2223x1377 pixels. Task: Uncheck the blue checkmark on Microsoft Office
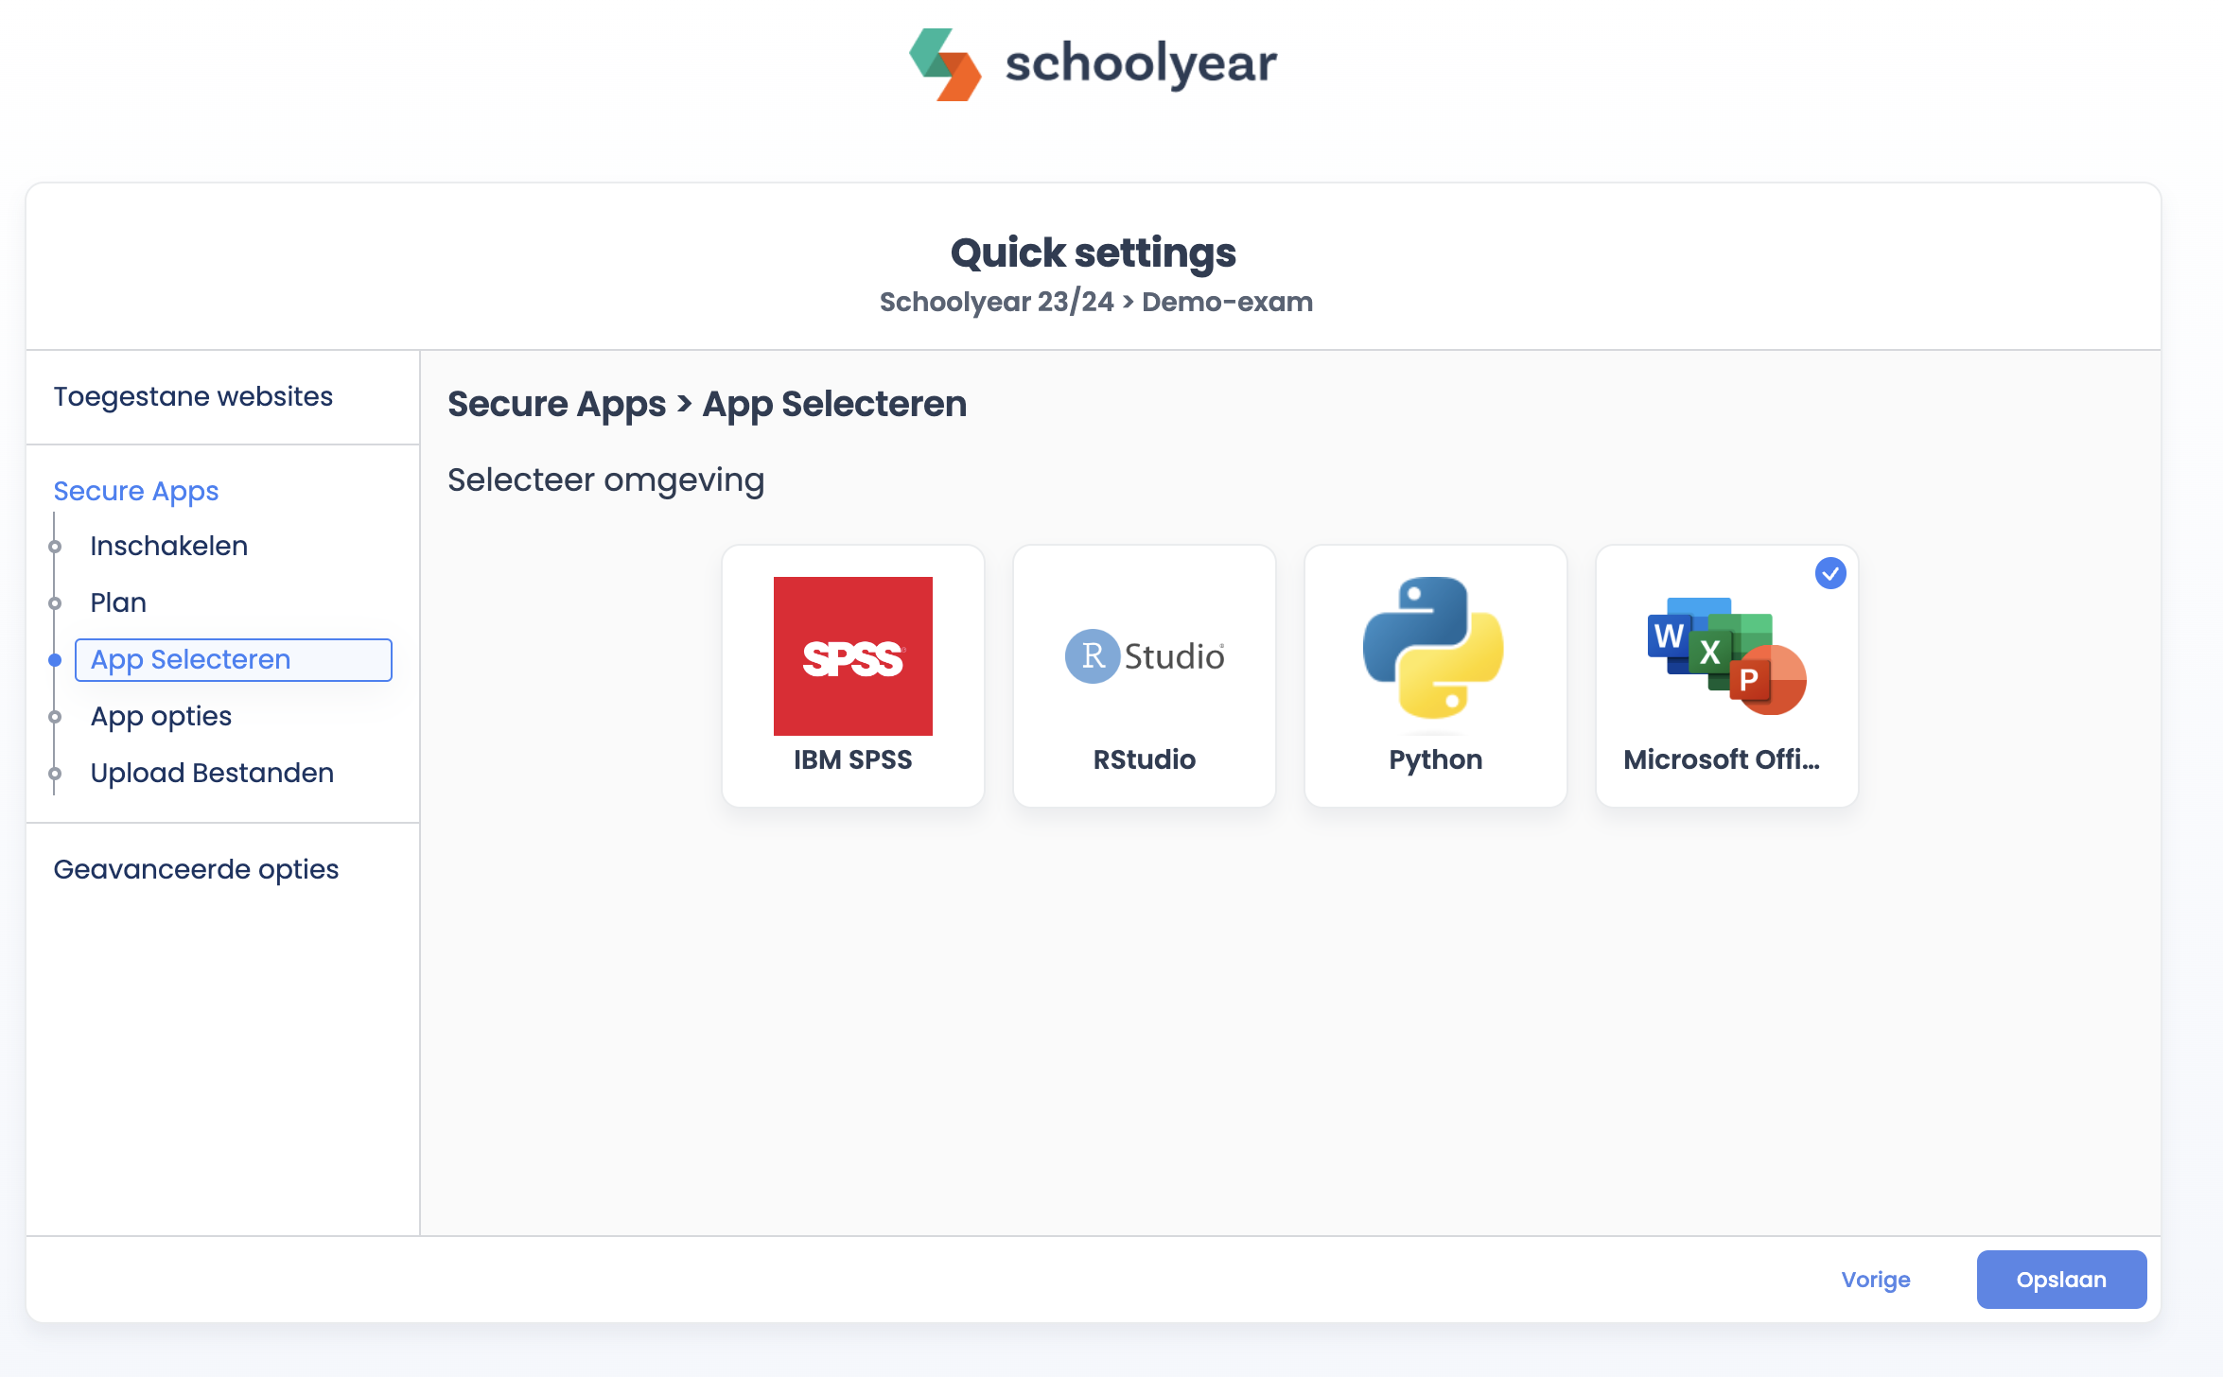[1830, 573]
